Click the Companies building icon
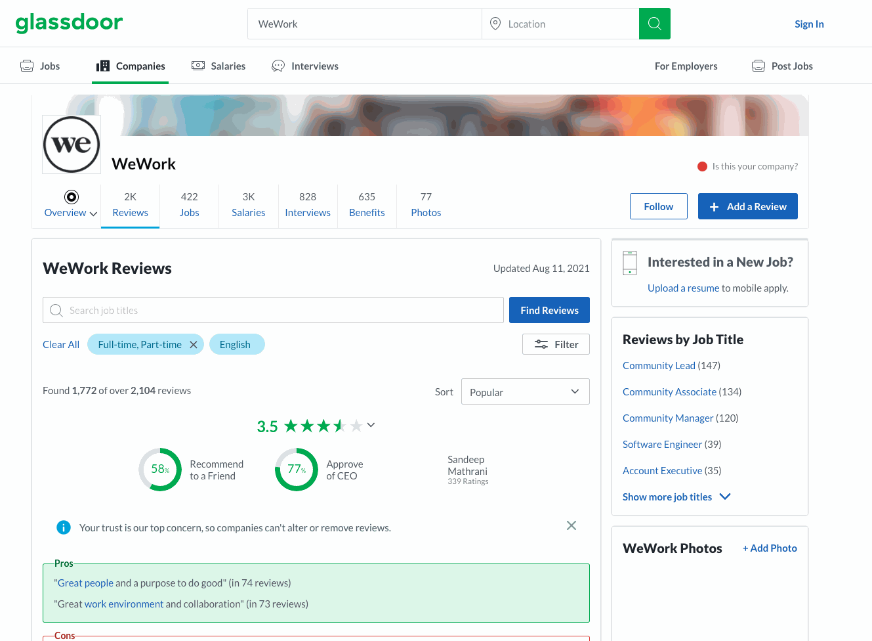The width and height of the screenshot is (872, 641). (x=103, y=66)
